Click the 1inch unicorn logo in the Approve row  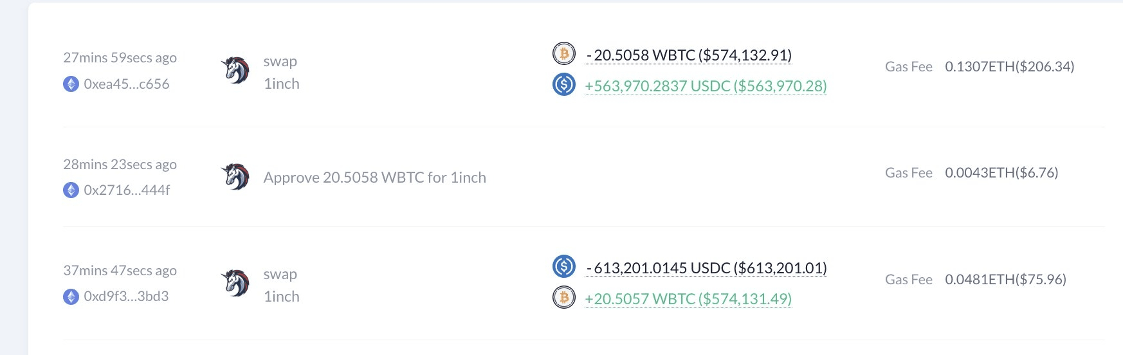coord(235,177)
